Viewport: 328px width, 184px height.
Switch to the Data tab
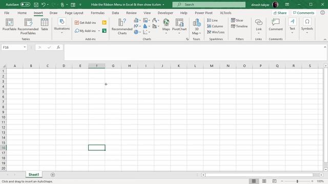click(115, 13)
